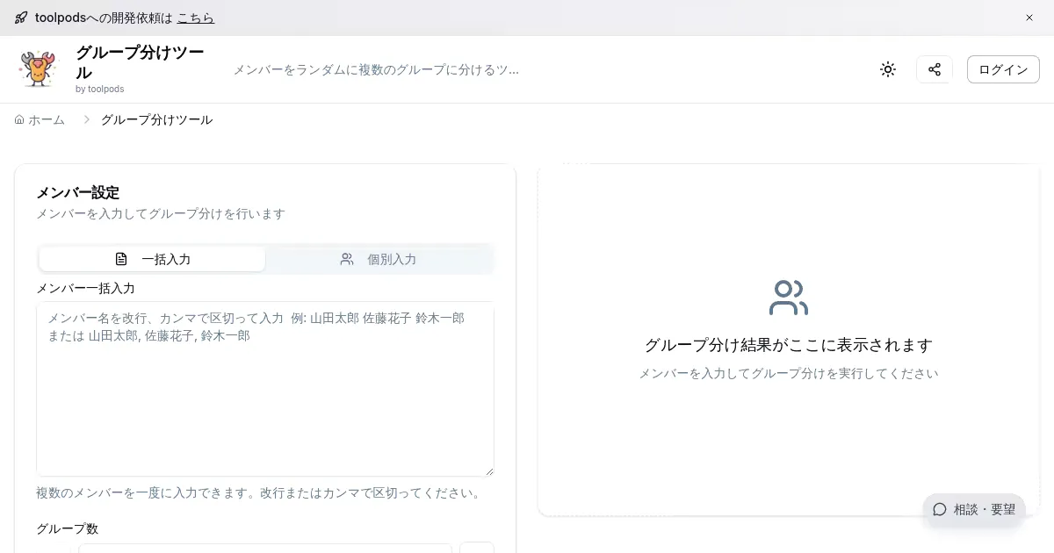Screen dimensions: 1054x553
Task: Select グループ分けツール breadcrumb item
Action: coord(156,119)
